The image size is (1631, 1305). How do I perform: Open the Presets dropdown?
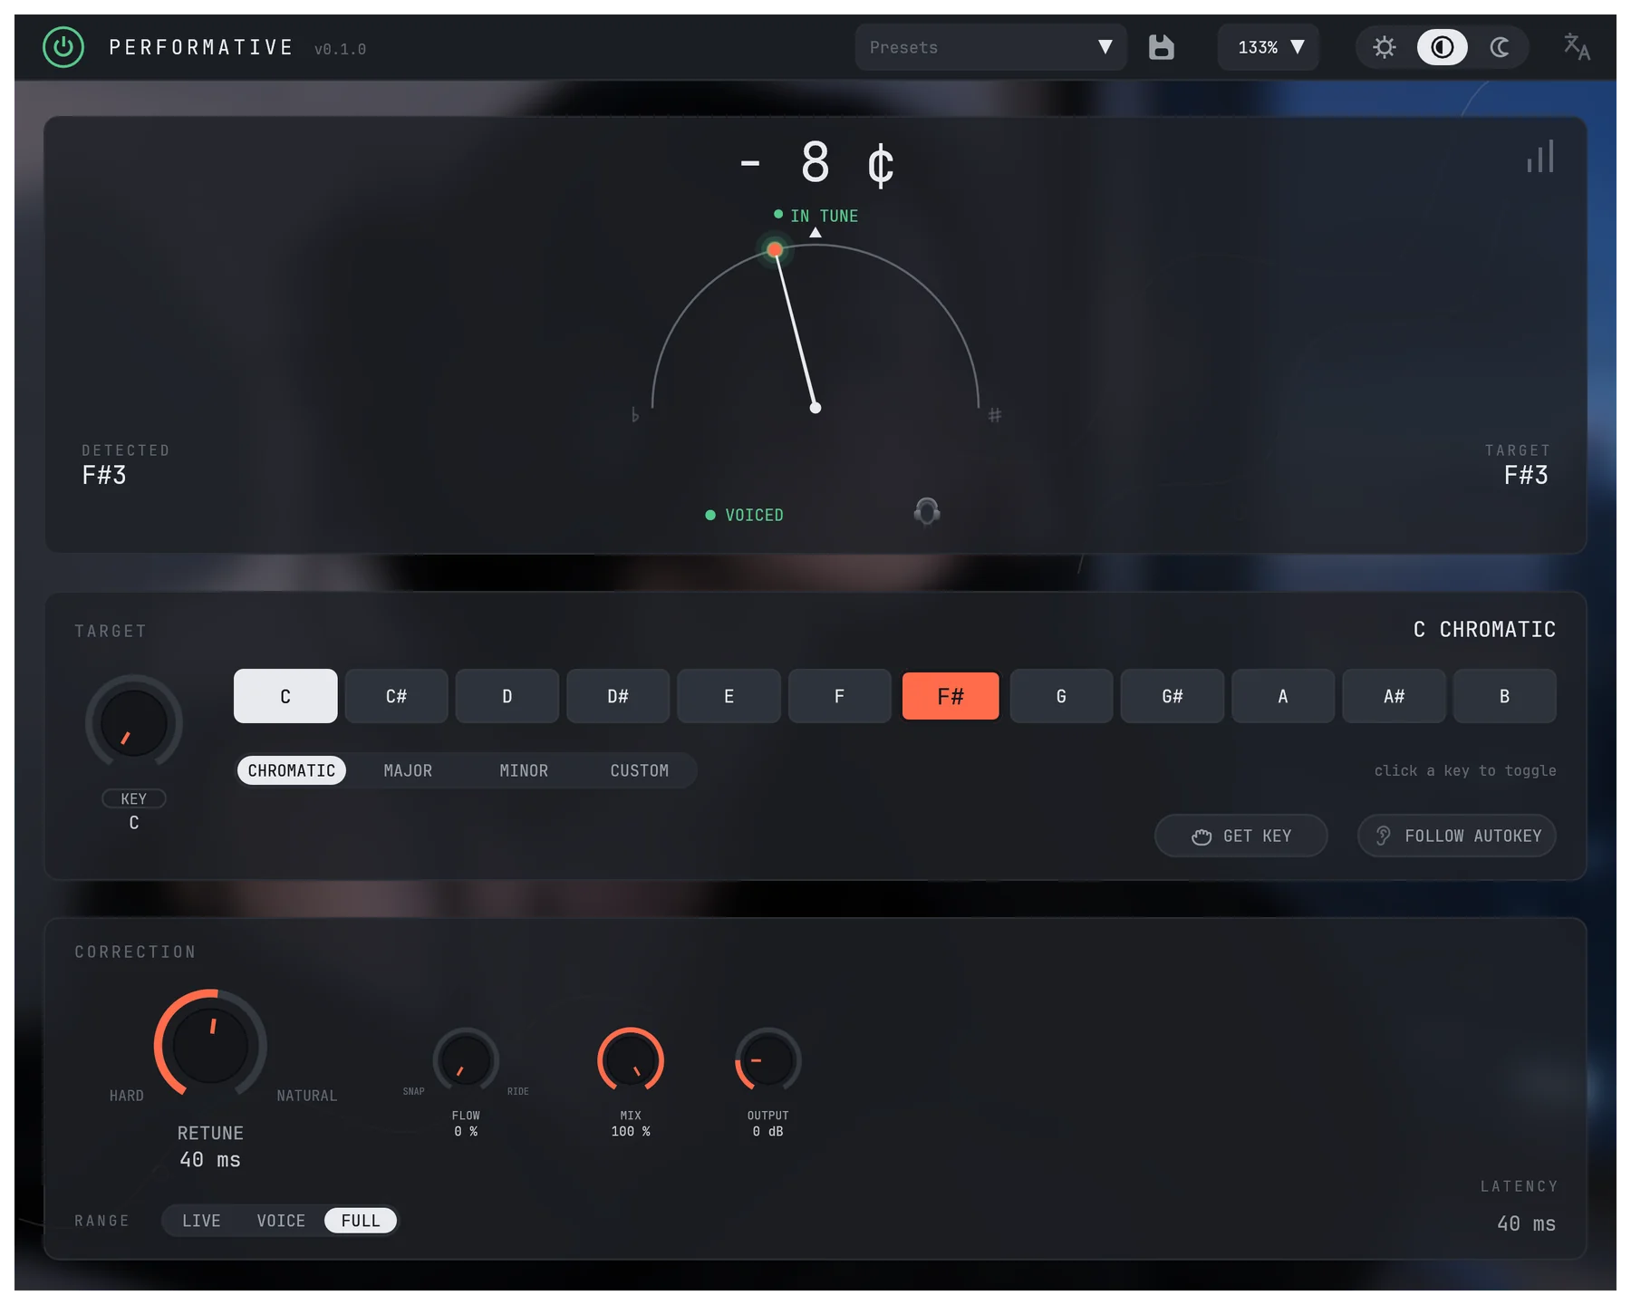[990, 47]
